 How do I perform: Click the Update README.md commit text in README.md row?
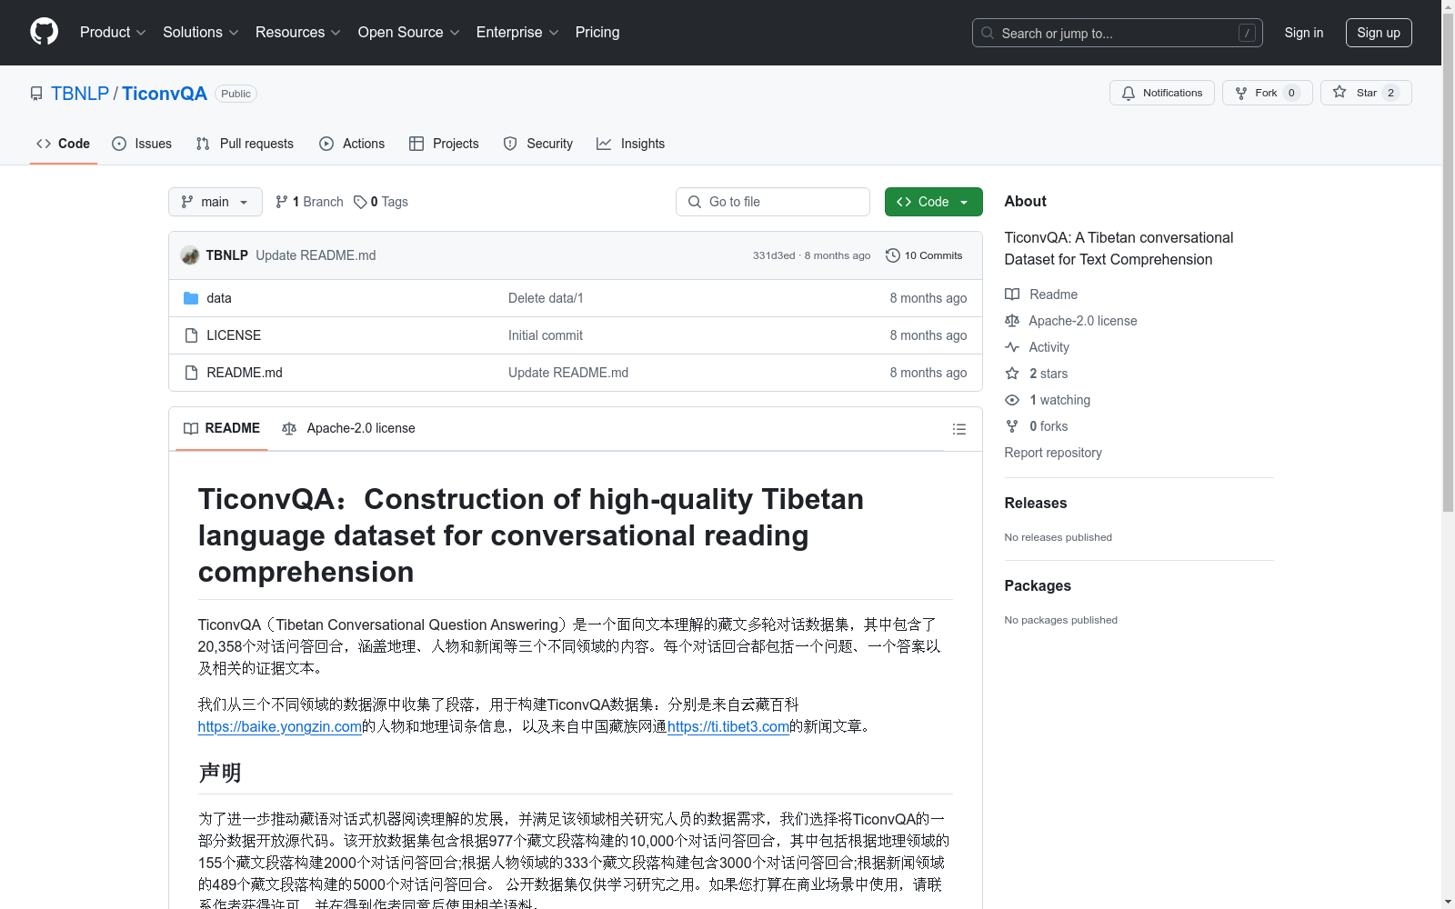[x=568, y=373]
